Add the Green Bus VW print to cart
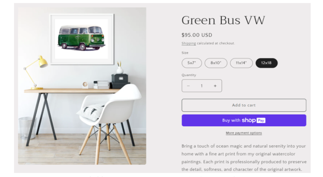 (244, 105)
